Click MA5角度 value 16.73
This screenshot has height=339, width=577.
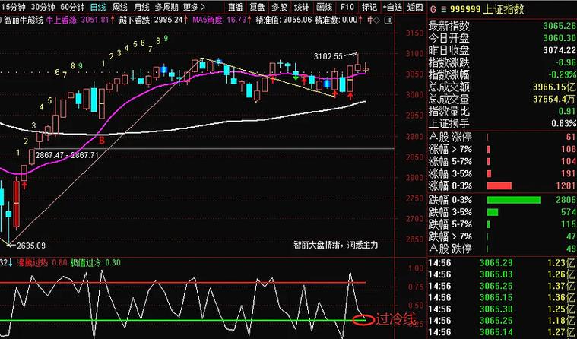click(236, 20)
